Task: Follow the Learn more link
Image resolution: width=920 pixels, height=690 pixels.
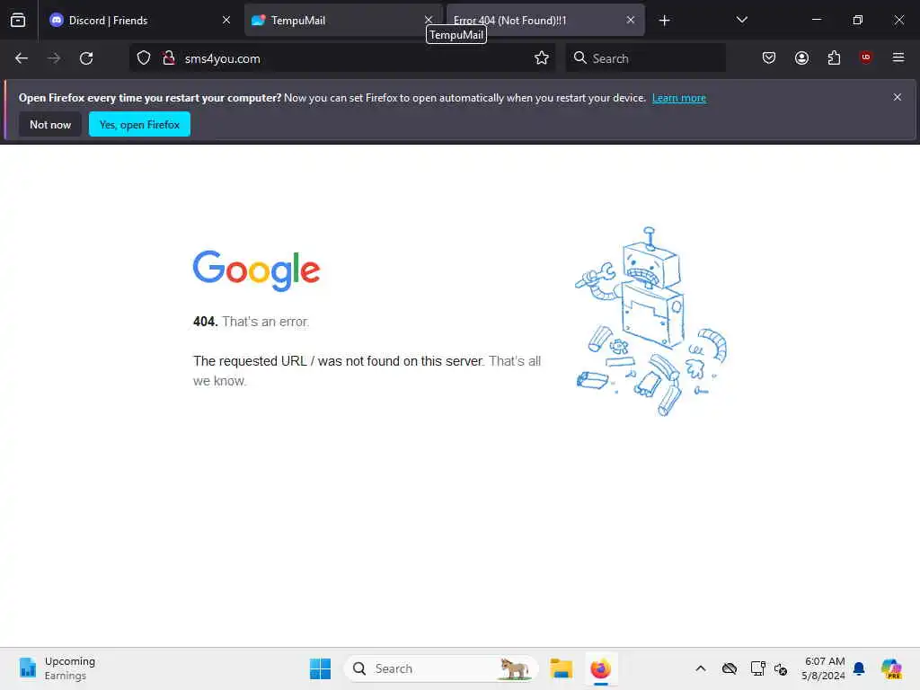Action: (x=679, y=98)
